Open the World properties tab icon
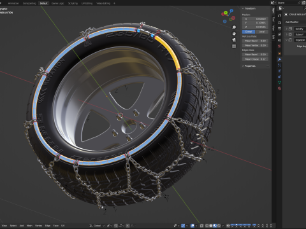Screen dimensions: 306x229 (x=279, y=46)
